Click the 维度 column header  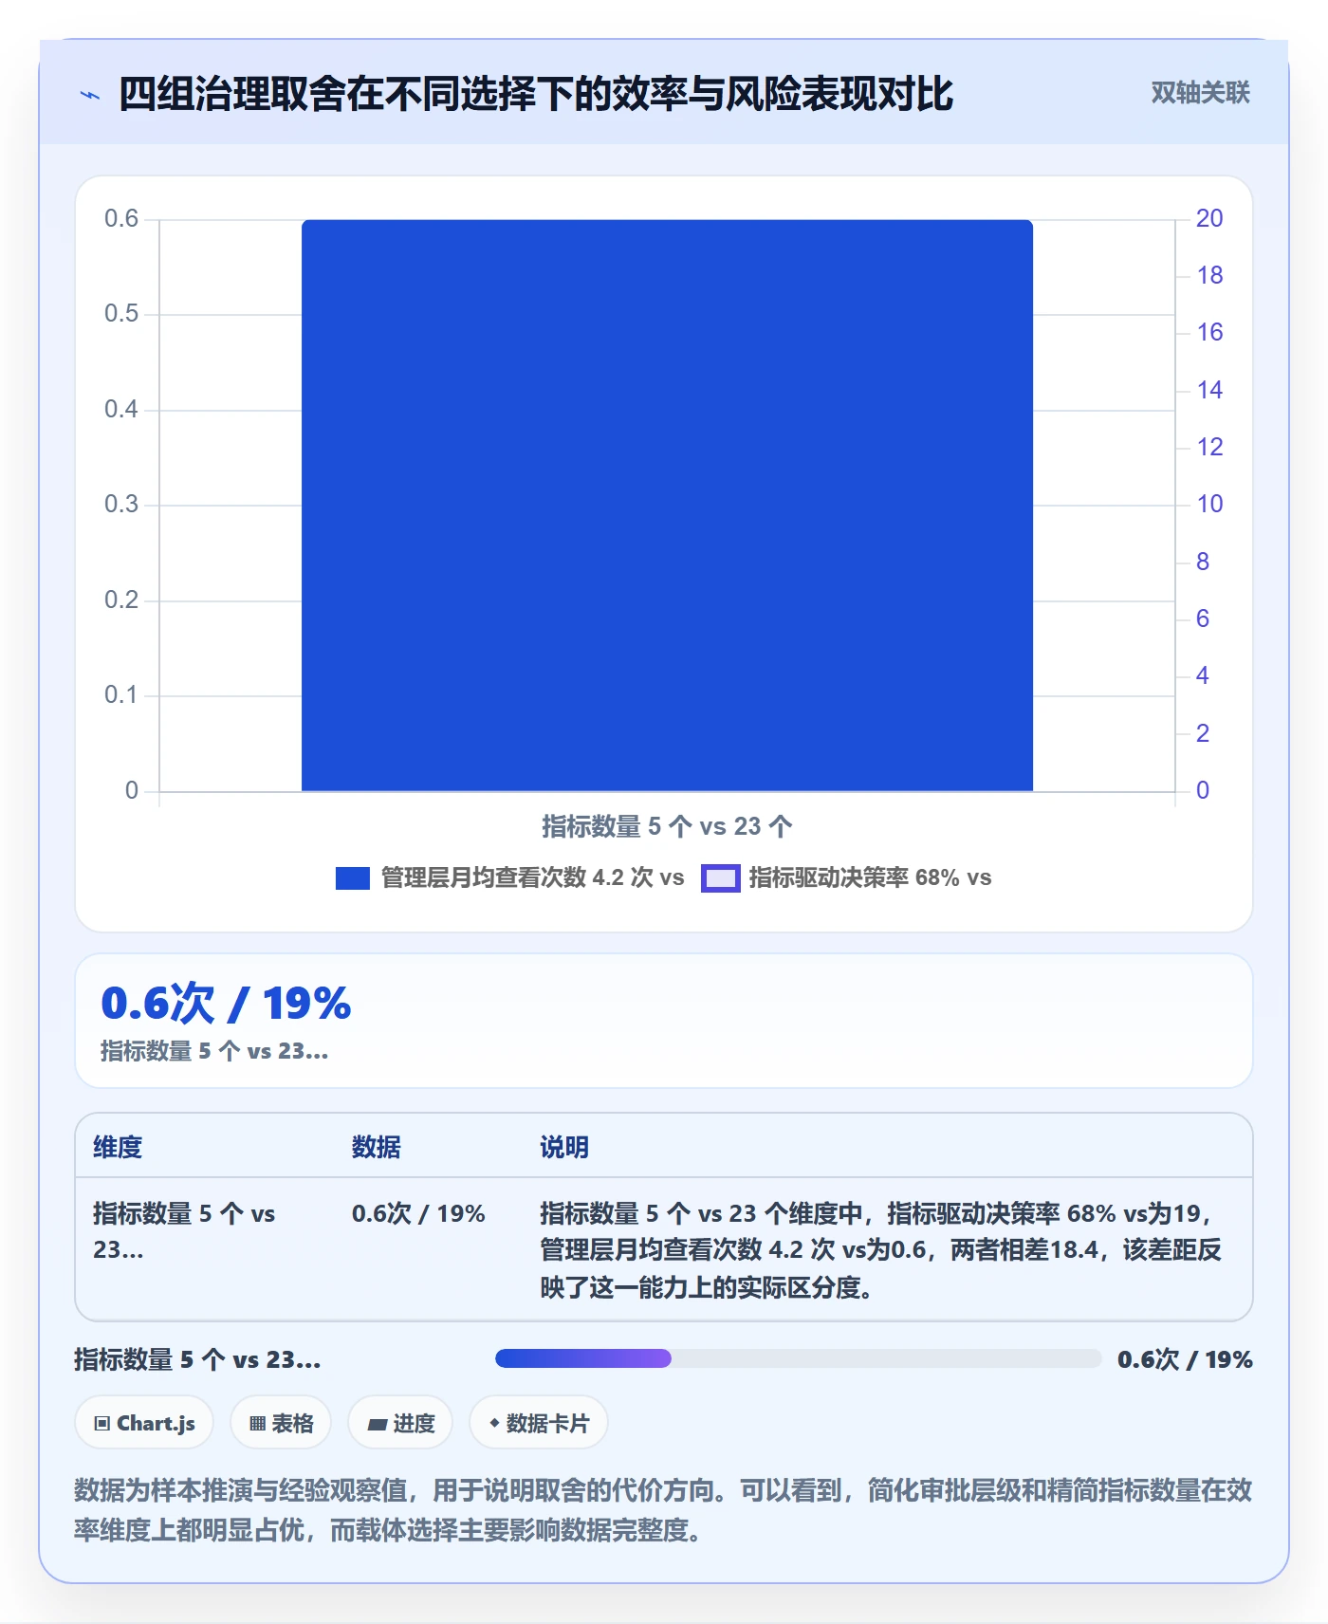point(118,1147)
